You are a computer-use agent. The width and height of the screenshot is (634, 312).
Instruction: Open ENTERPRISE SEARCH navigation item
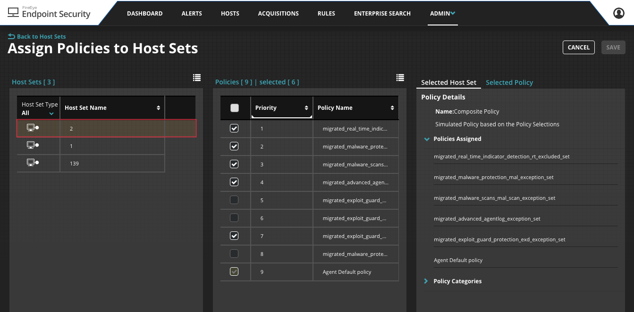pyautogui.click(x=382, y=13)
